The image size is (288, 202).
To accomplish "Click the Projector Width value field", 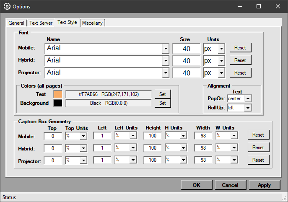I will click(x=203, y=160).
